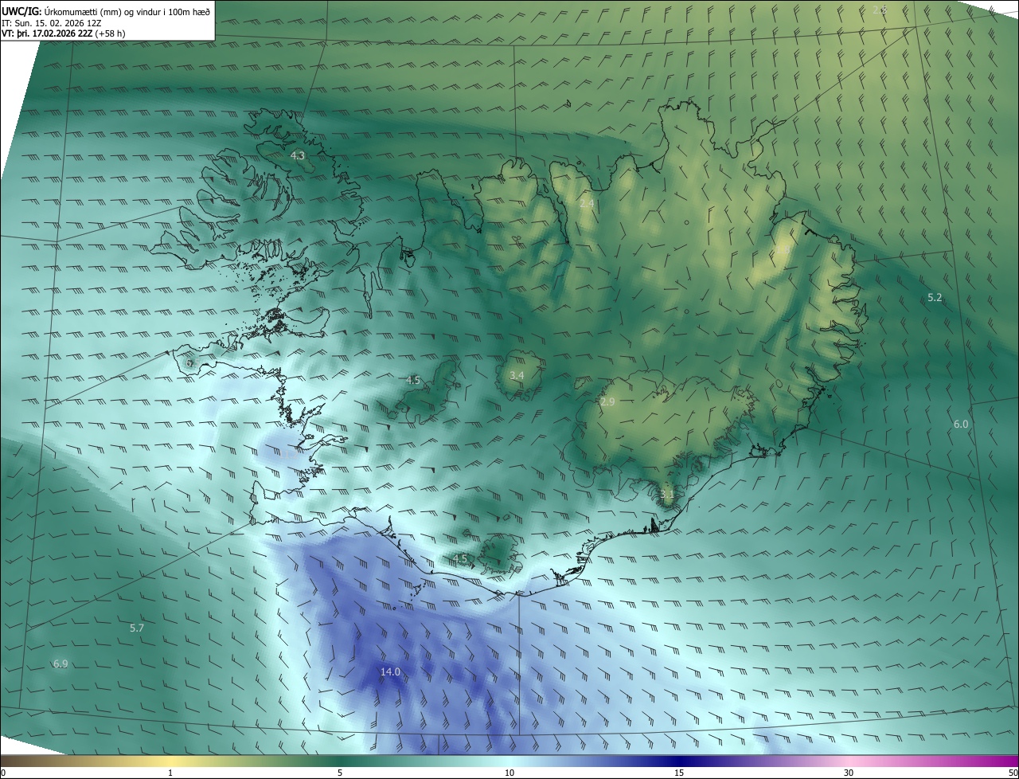Click the 3.4 value label on the central glacier
1019x779 pixels.
517,375
